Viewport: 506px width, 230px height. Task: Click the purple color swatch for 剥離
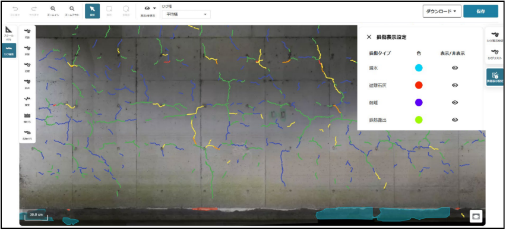(x=419, y=102)
